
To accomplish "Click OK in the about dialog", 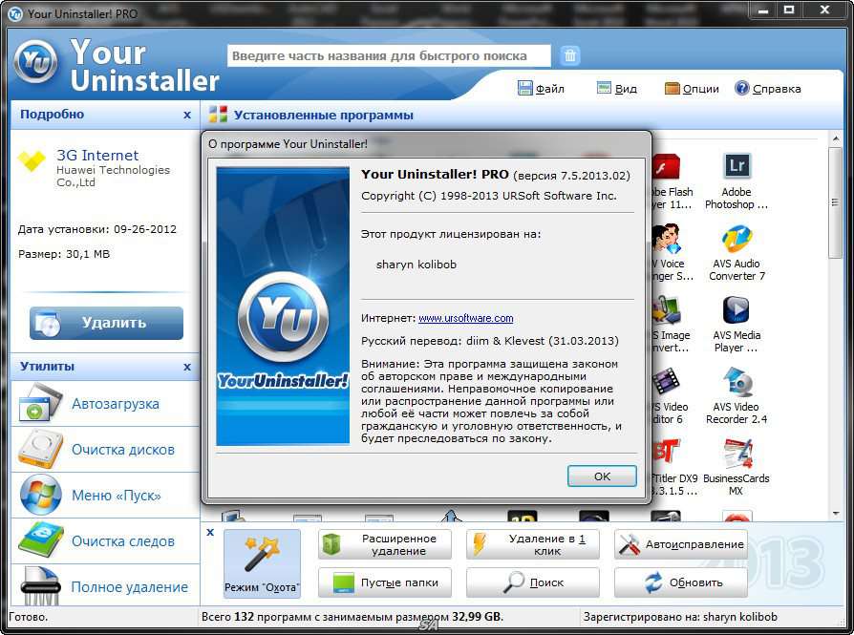I will 601,476.
